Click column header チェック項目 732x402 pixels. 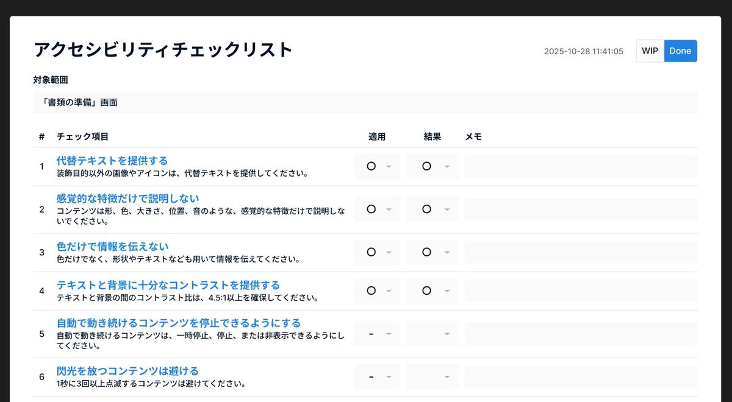82,137
